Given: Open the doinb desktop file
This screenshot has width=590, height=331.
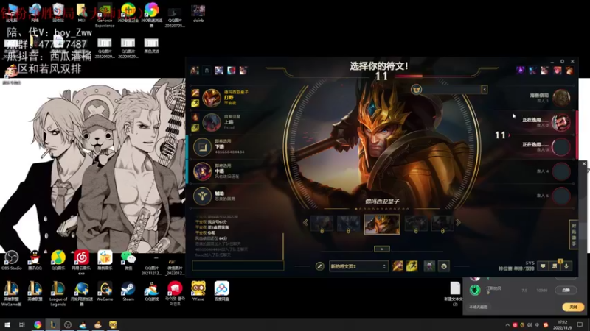Looking at the screenshot, I should 198,13.
